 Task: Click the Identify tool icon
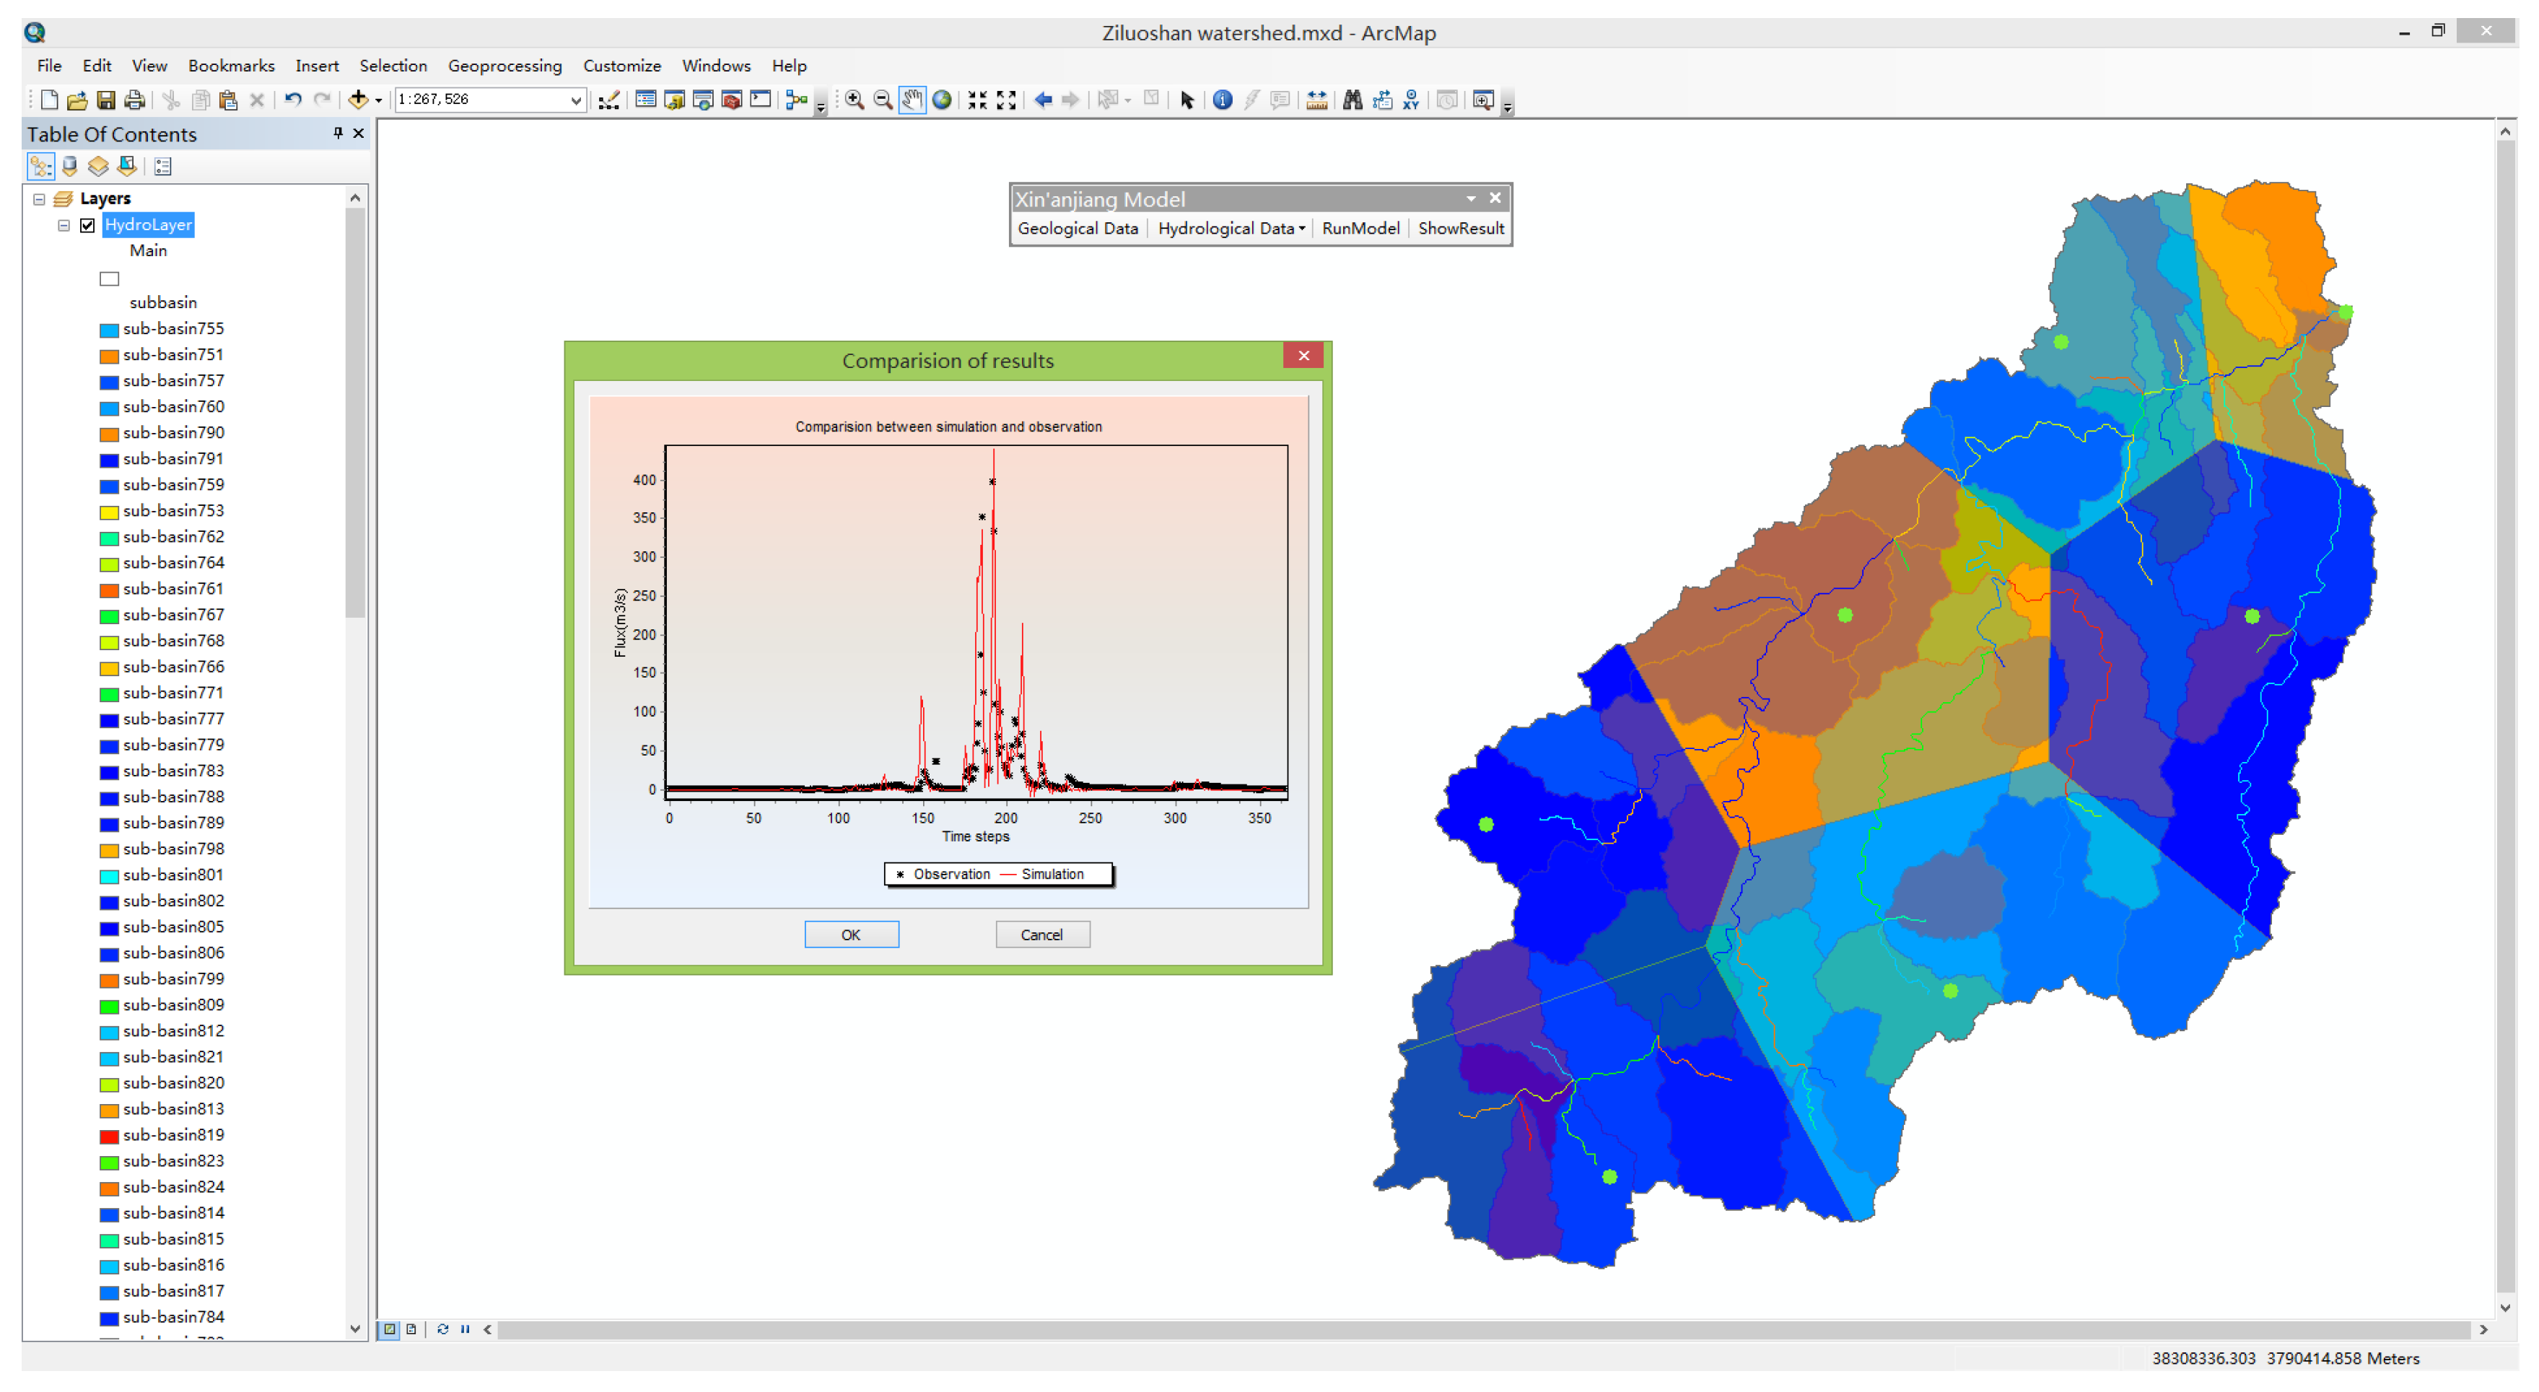click(x=1222, y=100)
